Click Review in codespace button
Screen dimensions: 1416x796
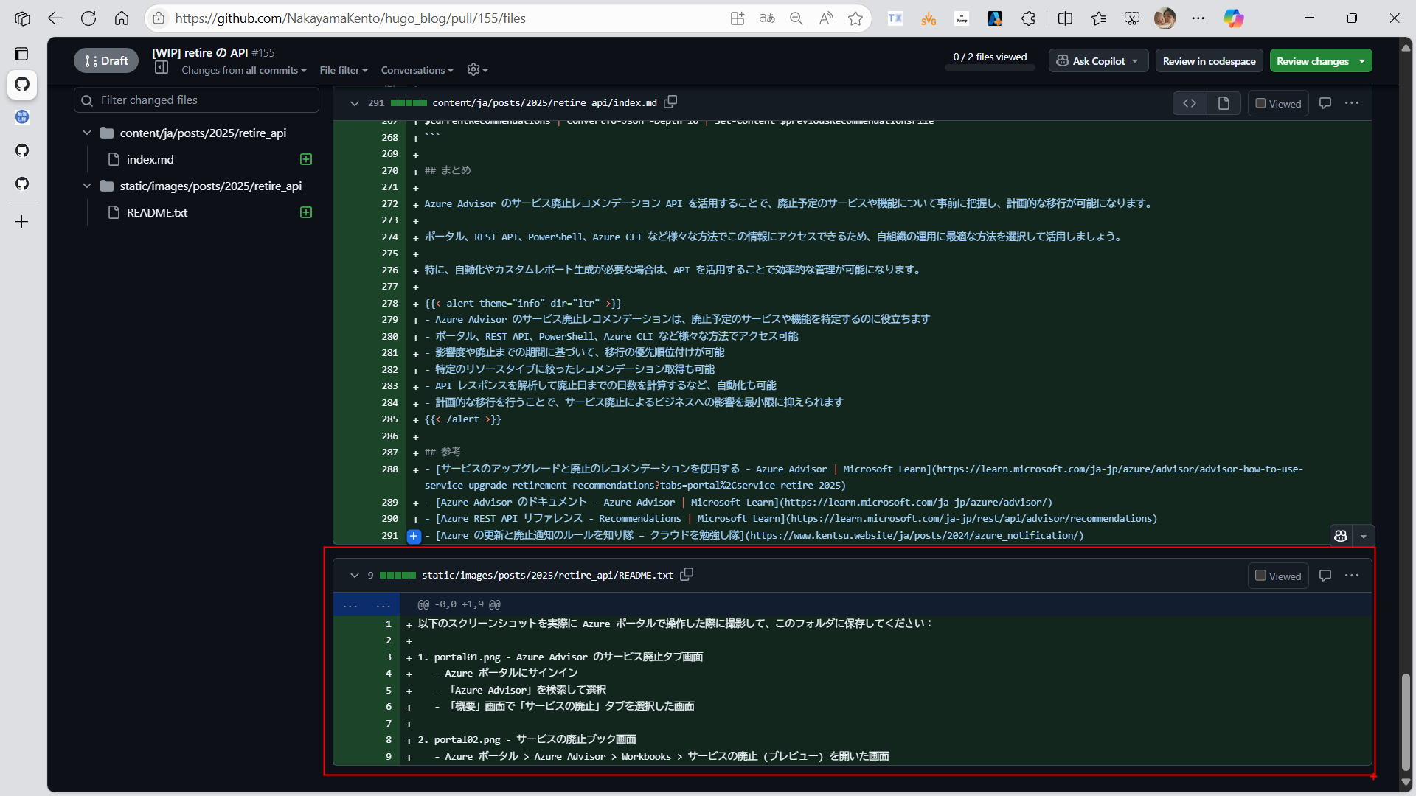tap(1209, 61)
